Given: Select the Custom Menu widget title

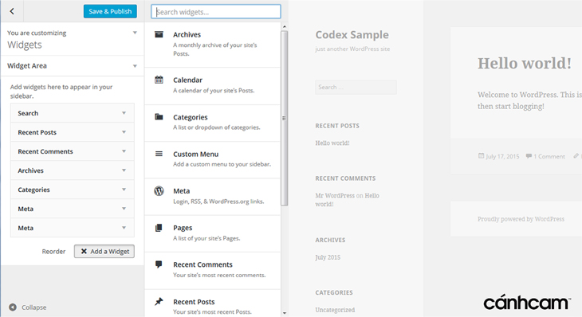Looking at the screenshot, I should pos(195,154).
